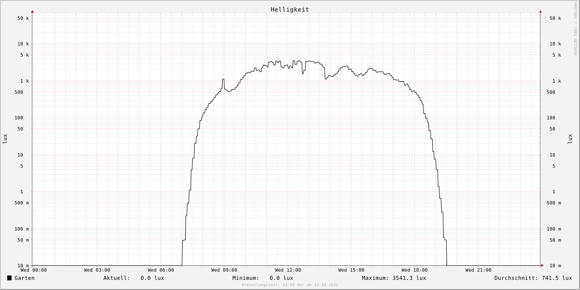Click the 1 k label on right axis
The height and width of the screenshot is (290, 580).
coord(557,81)
